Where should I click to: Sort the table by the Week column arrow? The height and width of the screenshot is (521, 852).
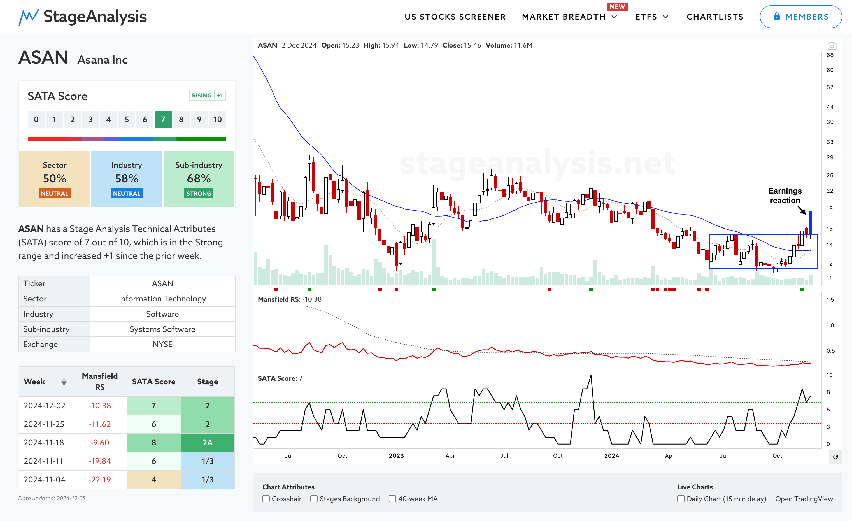tap(64, 382)
